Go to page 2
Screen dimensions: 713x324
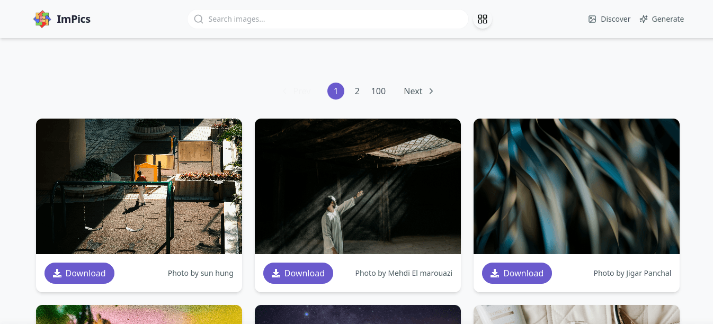click(357, 91)
